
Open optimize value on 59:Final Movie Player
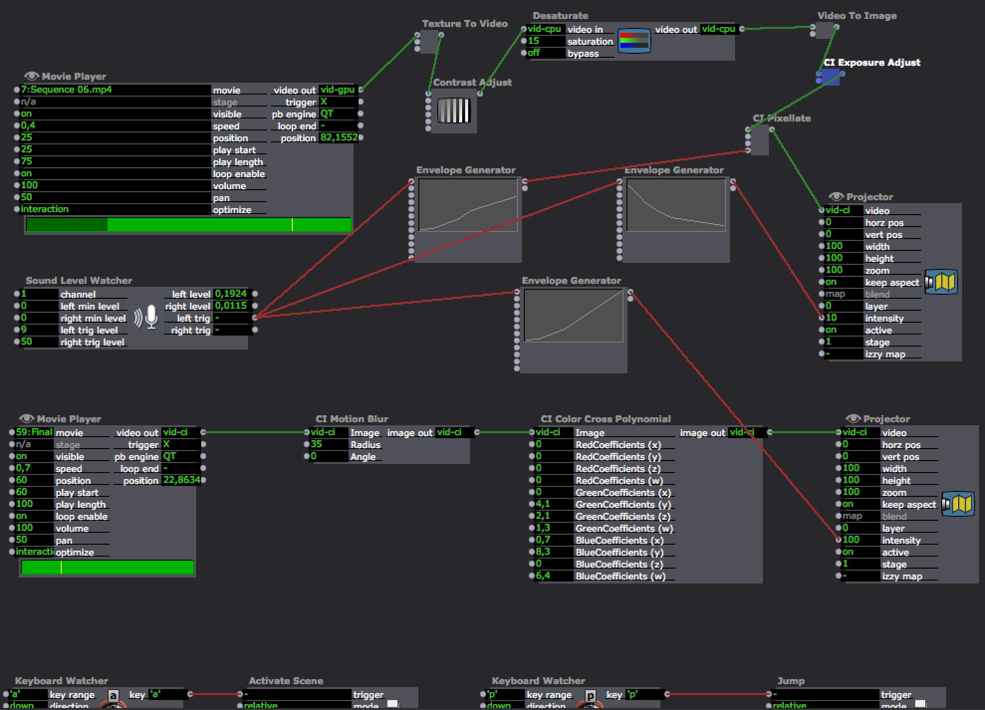tap(34, 552)
